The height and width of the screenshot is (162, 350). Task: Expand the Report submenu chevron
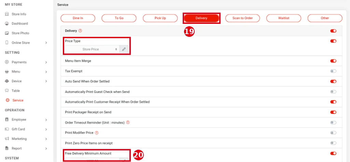46,148
